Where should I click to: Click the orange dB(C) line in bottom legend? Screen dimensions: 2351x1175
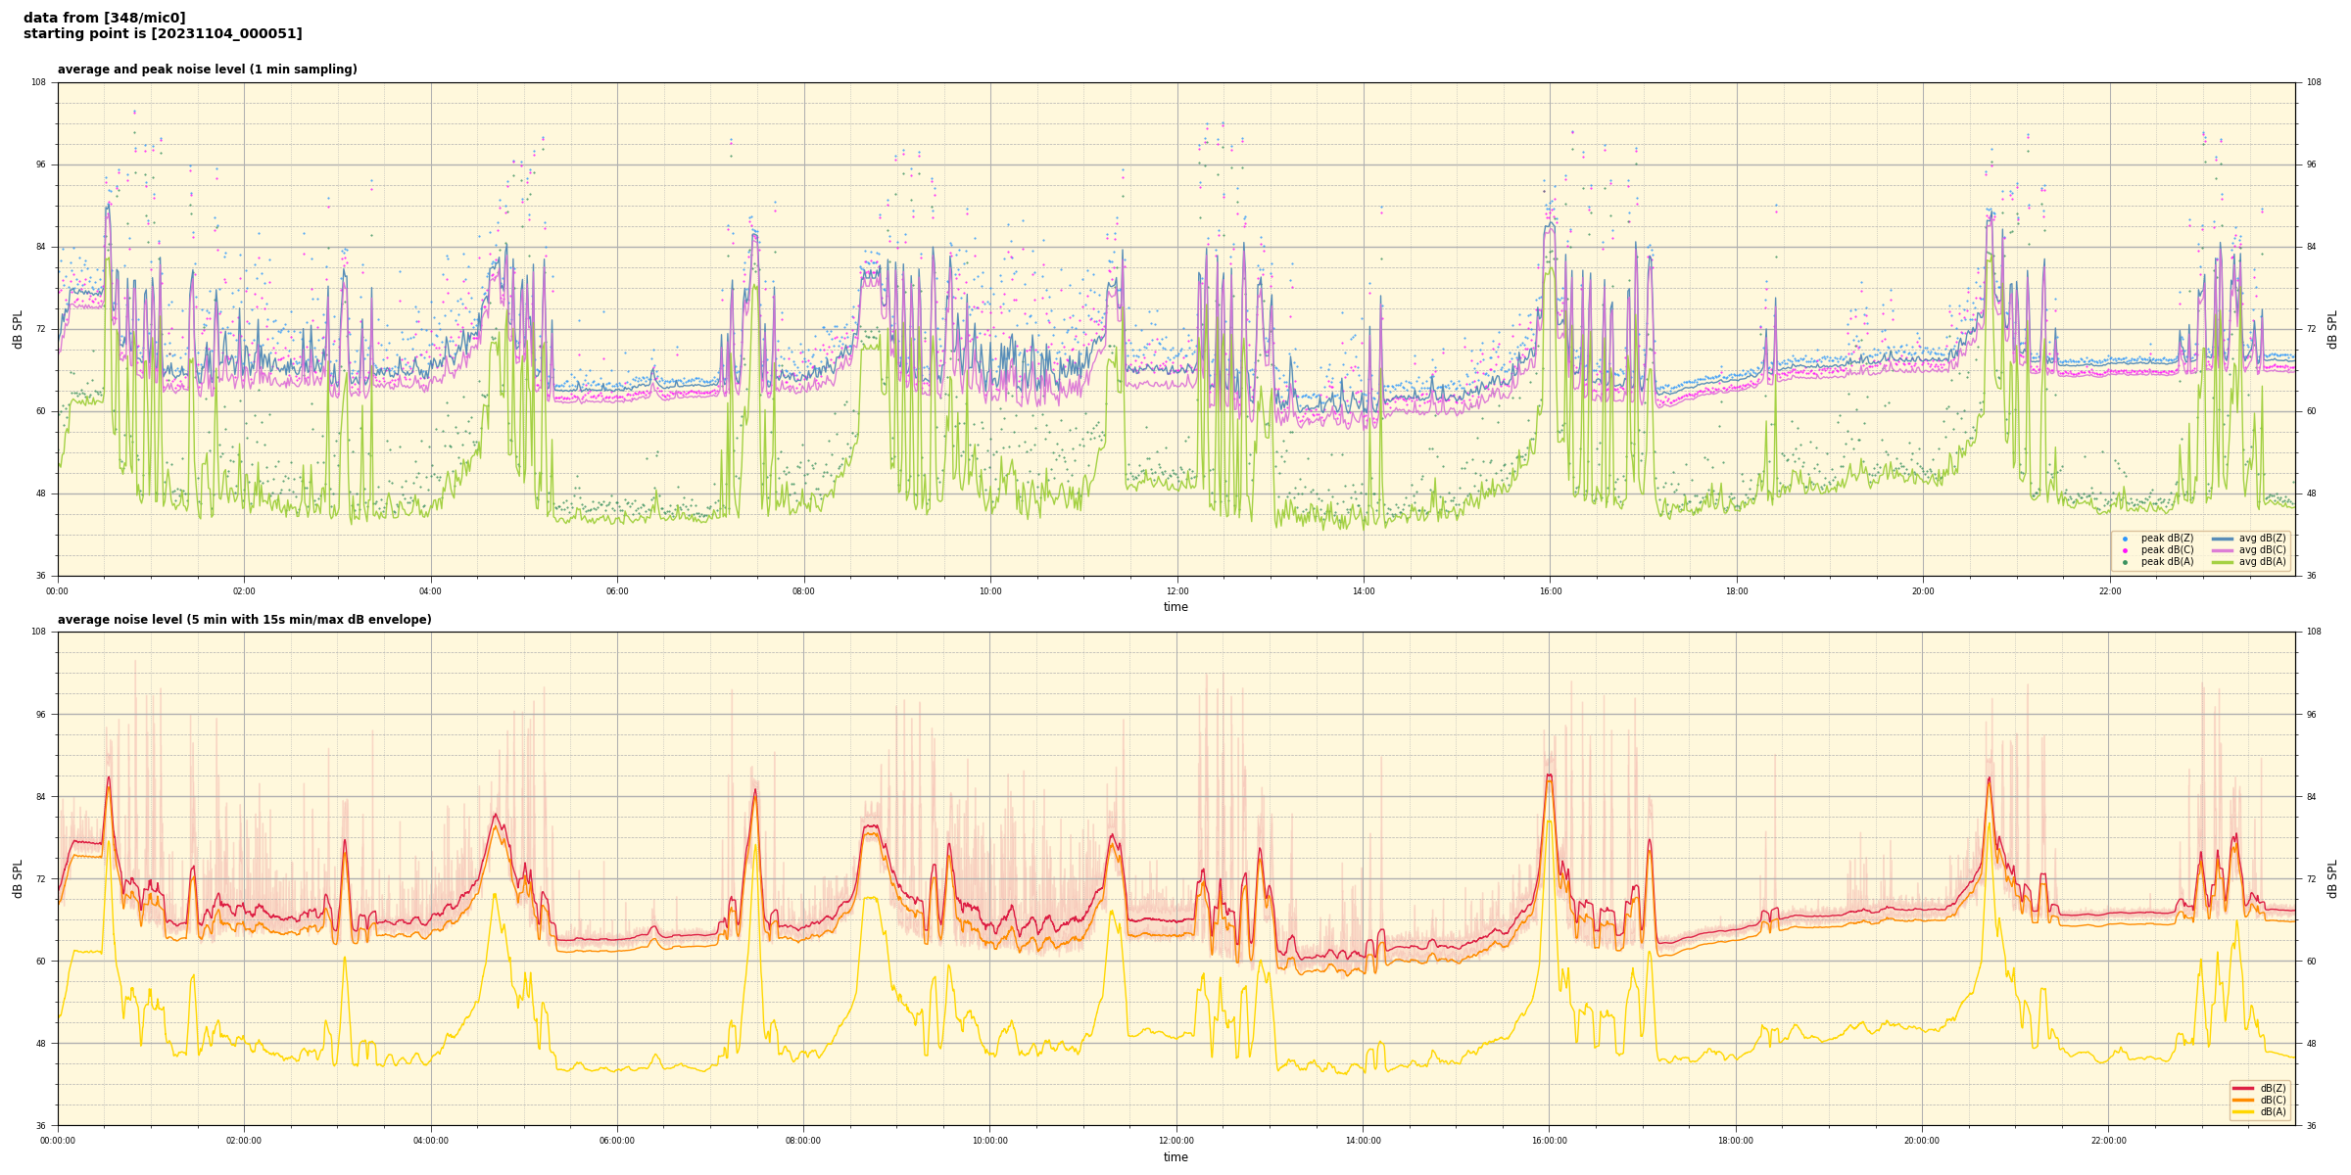(2243, 1100)
